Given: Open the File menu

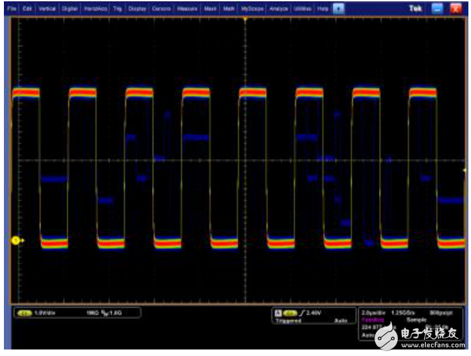Looking at the screenshot, I should [x=12, y=10].
